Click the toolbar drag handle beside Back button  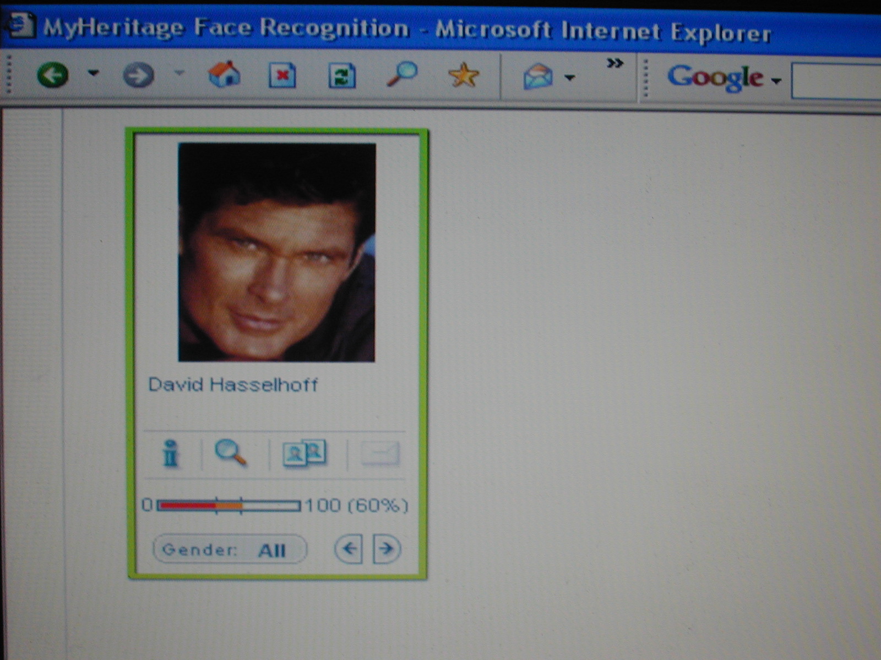pos(9,74)
